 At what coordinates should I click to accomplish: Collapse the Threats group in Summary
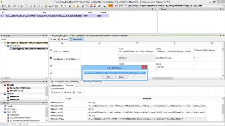click(2, 85)
